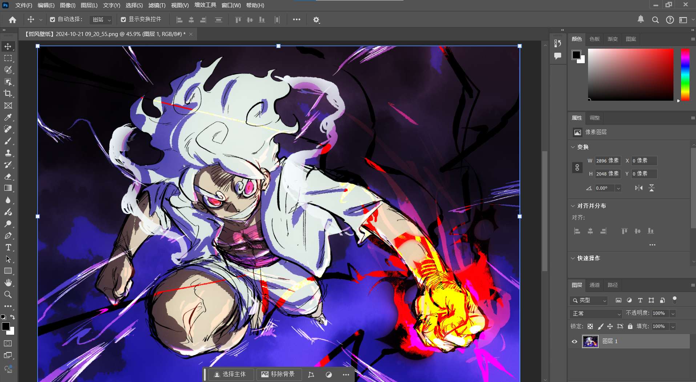Select the Path Selection tool

click(8, 259)
